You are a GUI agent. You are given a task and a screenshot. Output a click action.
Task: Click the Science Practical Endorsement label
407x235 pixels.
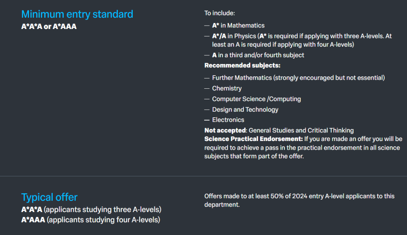pos(254,139)
